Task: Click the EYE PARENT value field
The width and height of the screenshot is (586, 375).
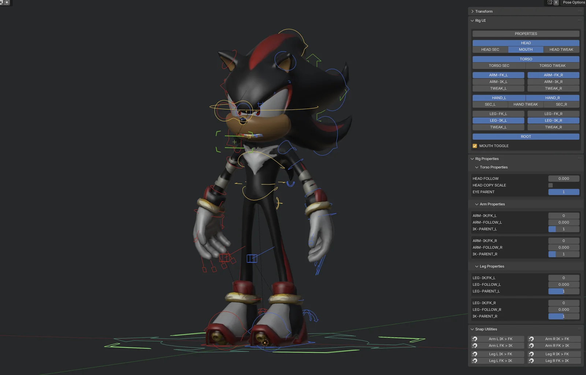Action: pyautogui.click(x=563, y=192)
